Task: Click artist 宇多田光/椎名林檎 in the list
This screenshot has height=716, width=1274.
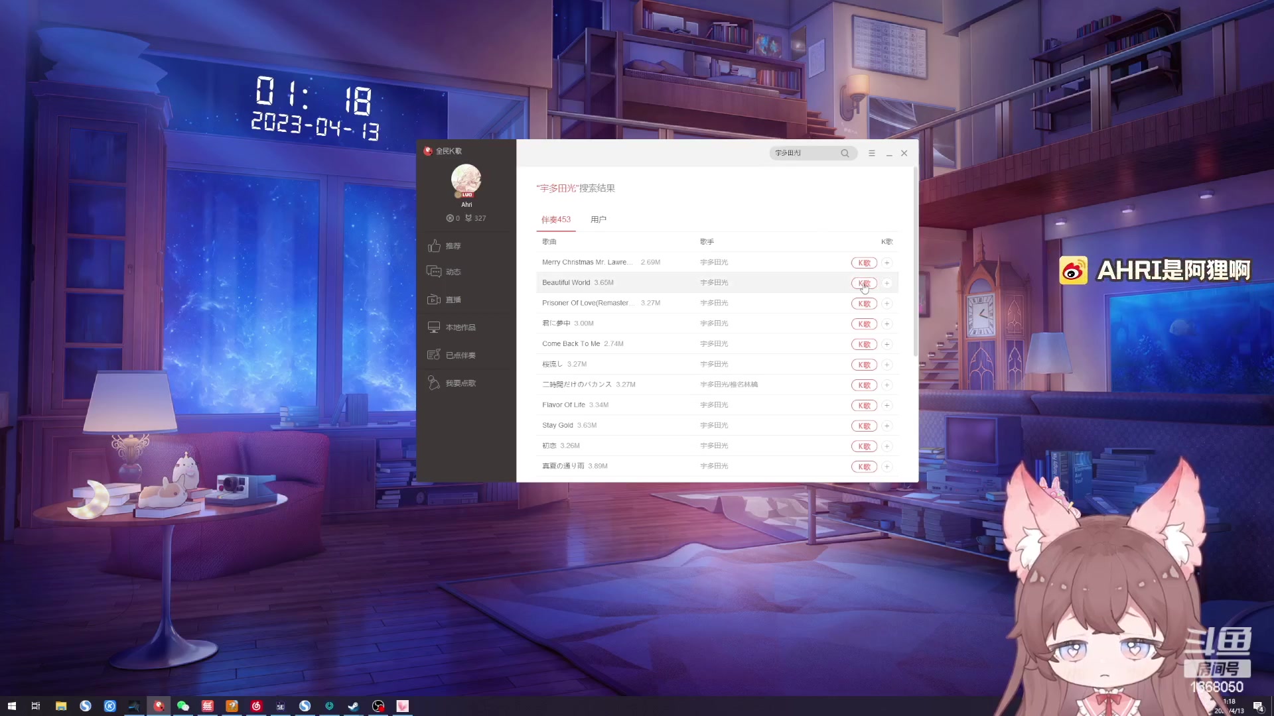Action: [x=729, y=385]
